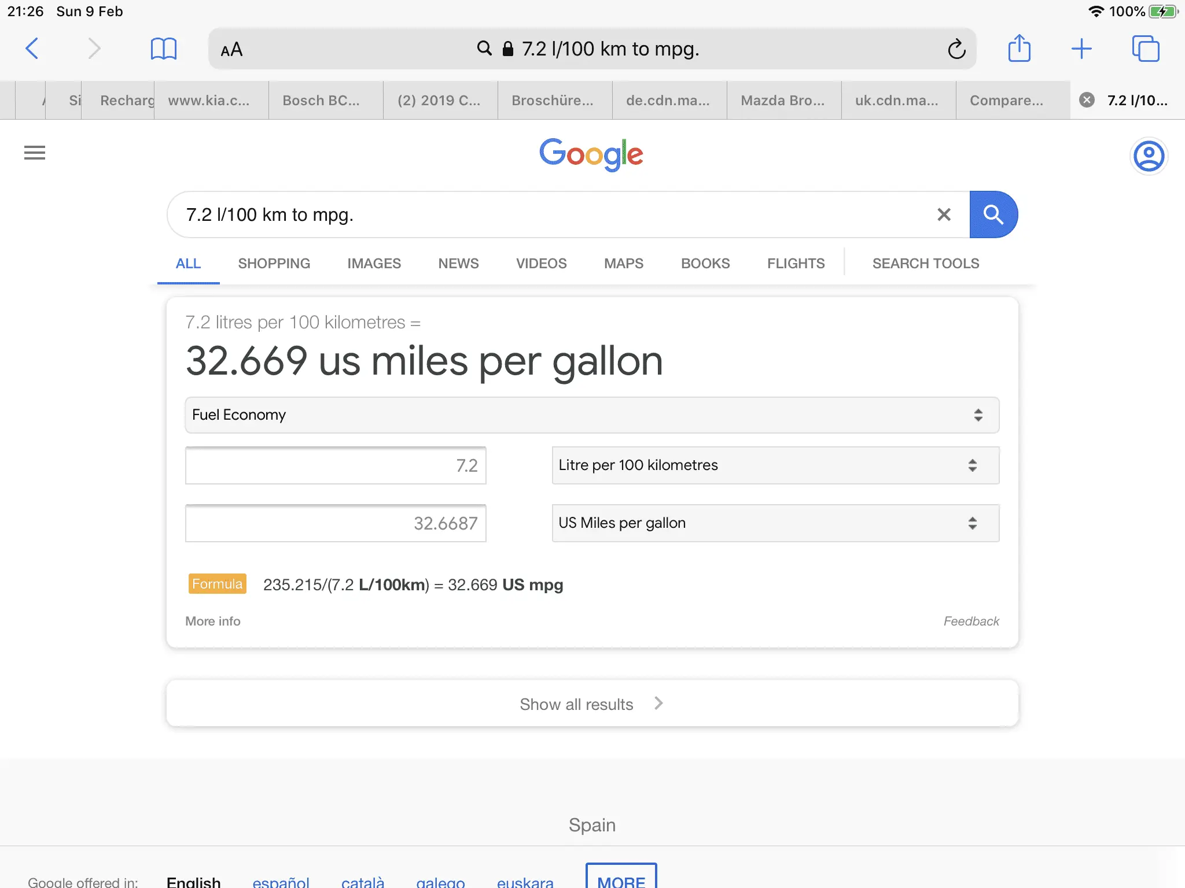Switch to the Mazda Bro... browser tab
This screenshot has height=888, width=1185.
pos(783,101)
